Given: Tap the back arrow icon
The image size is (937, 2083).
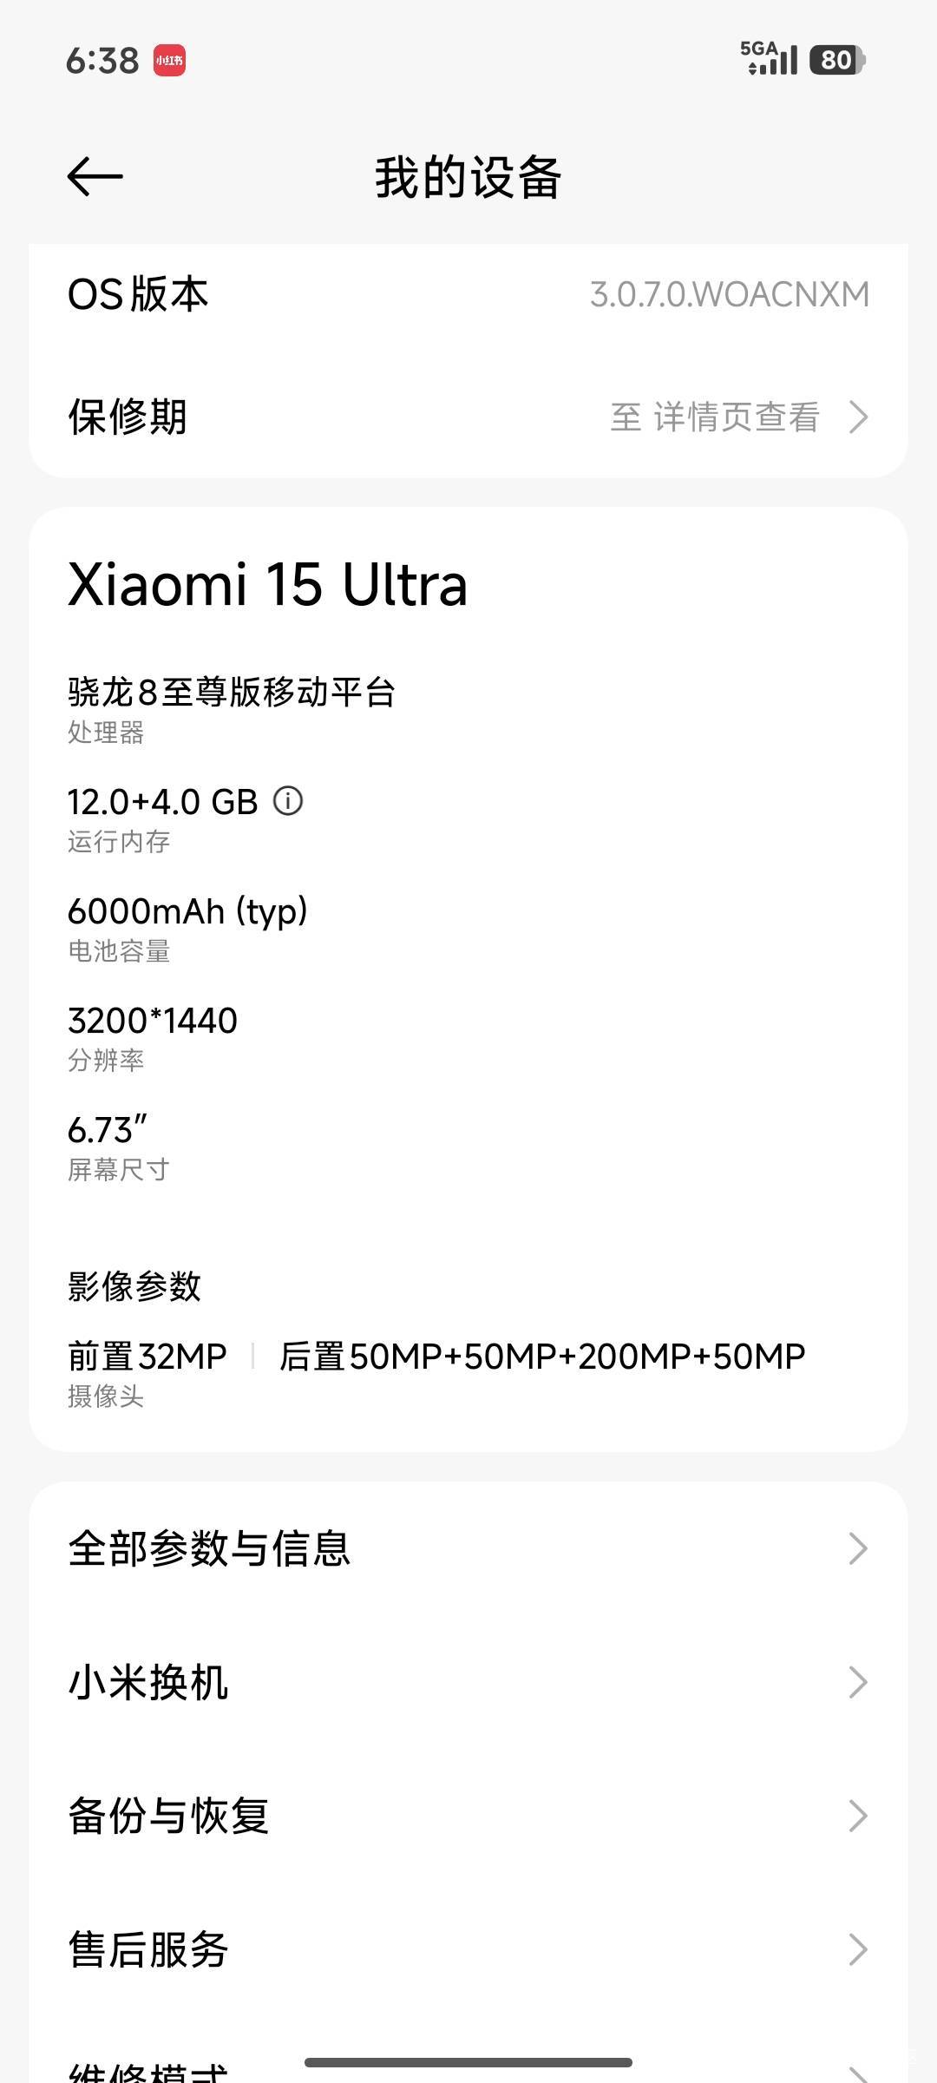Looking at the screenshot, I should tap(95, 177).
